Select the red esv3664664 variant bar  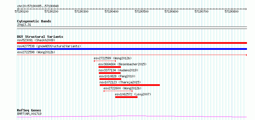110,67
